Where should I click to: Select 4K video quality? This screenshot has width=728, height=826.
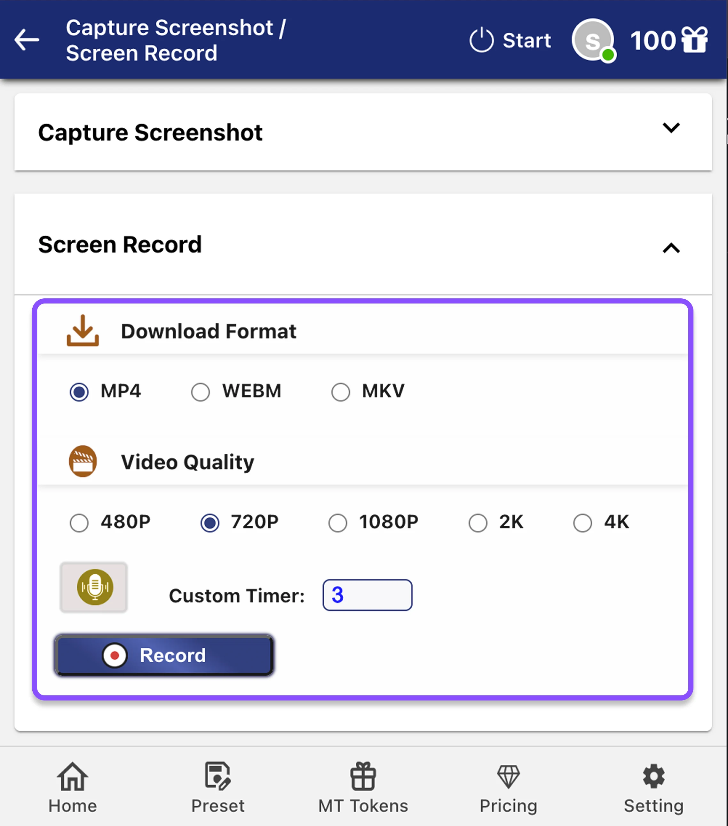582,522
